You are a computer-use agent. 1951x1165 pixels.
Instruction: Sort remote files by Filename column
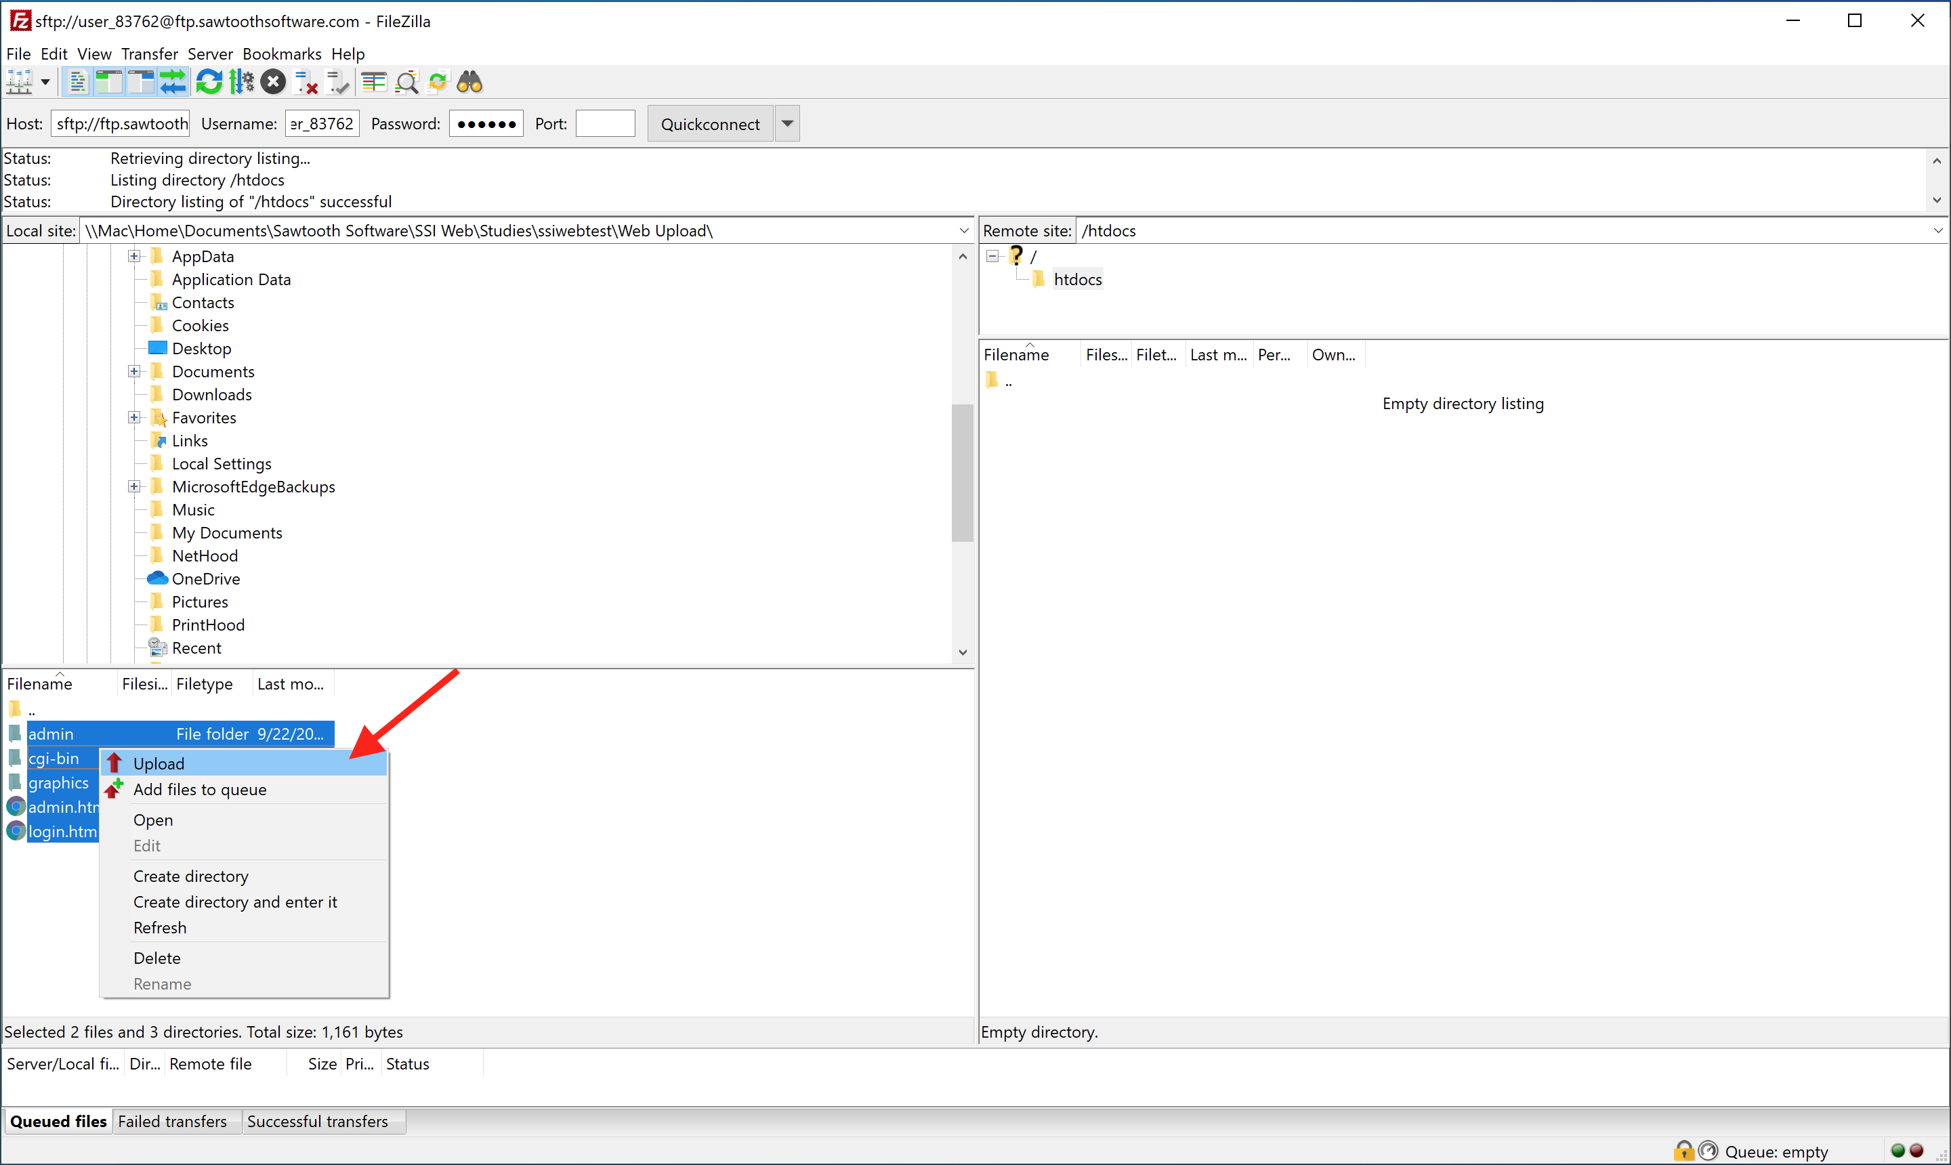click(1029, 354)
